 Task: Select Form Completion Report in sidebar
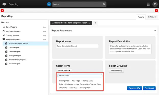(26, 43)
